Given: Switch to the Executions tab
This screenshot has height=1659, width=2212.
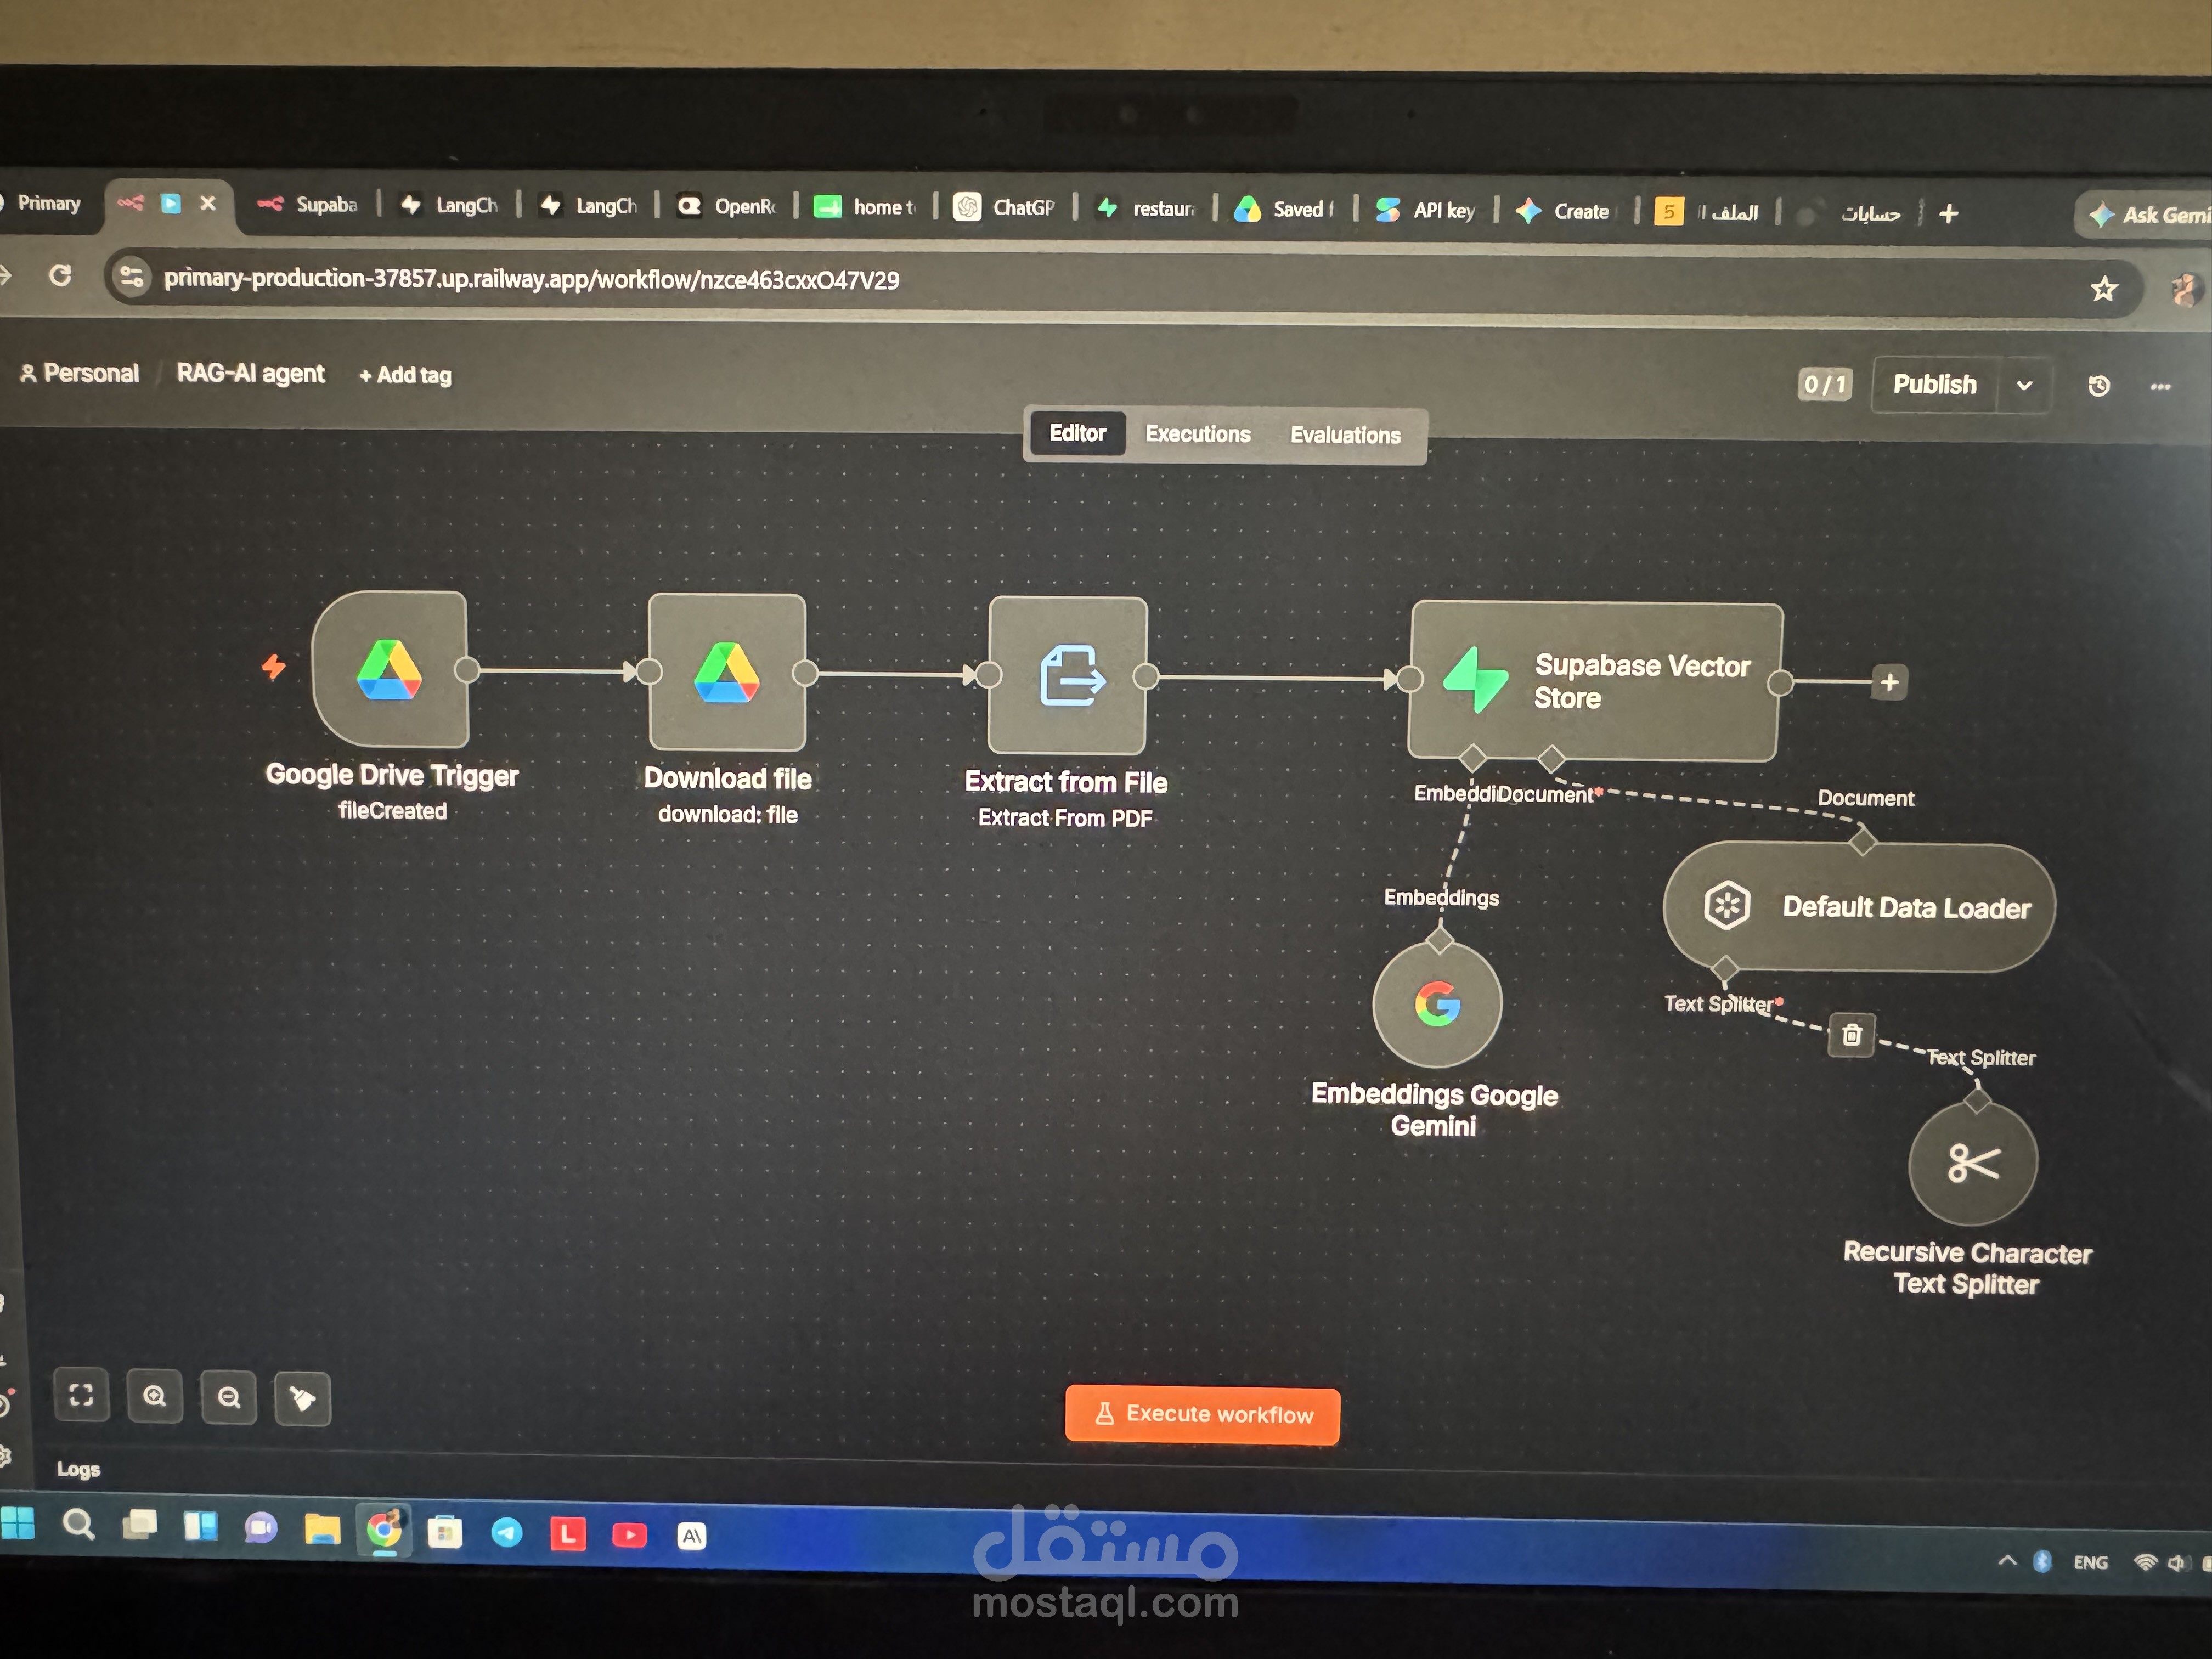Looking at the screenshot, I should [1198, 434].
